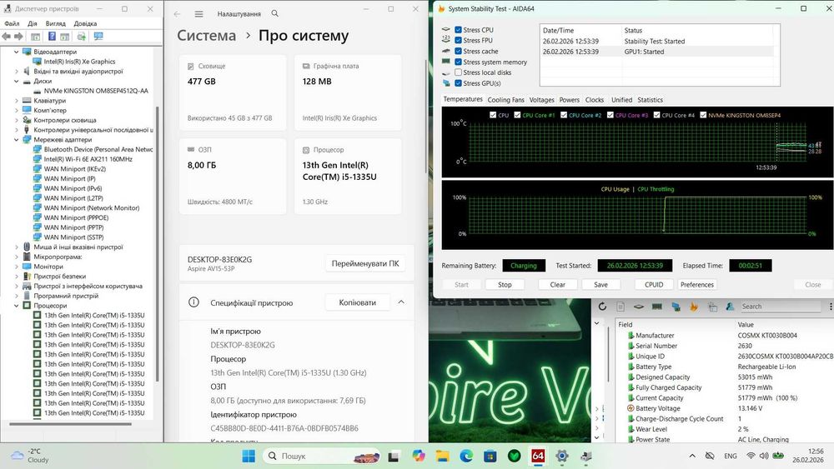834x469 pixels.
Task: Open Microsoft Store from the taskbar
Action: click(490, 456)
